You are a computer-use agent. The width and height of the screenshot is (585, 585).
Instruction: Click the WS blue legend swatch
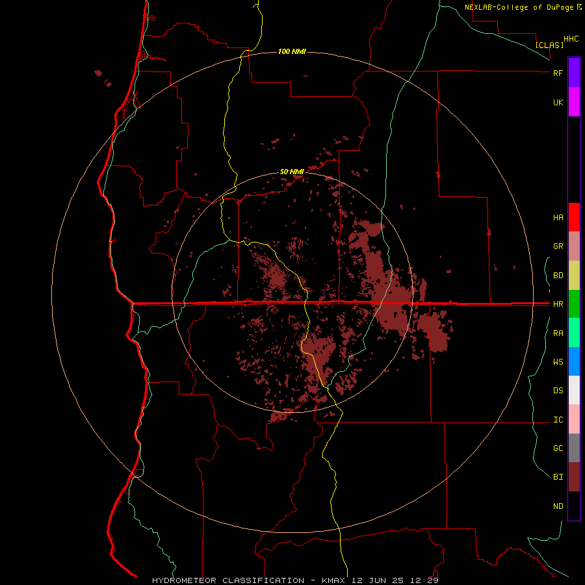point(574,361)
